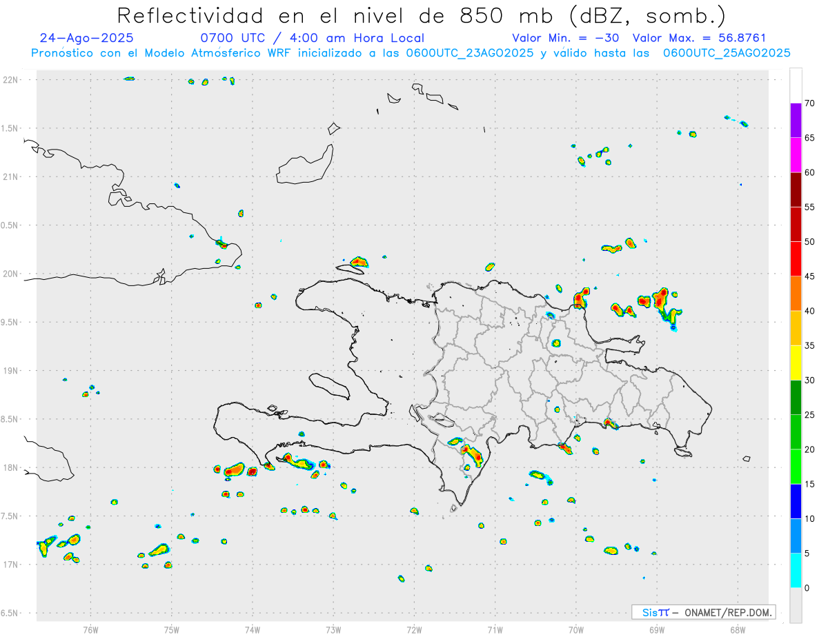The width and height of the screenshot is (828, 639).
Task: Click the orange 40–45 dBZ color band
Action: coord(796,294)
